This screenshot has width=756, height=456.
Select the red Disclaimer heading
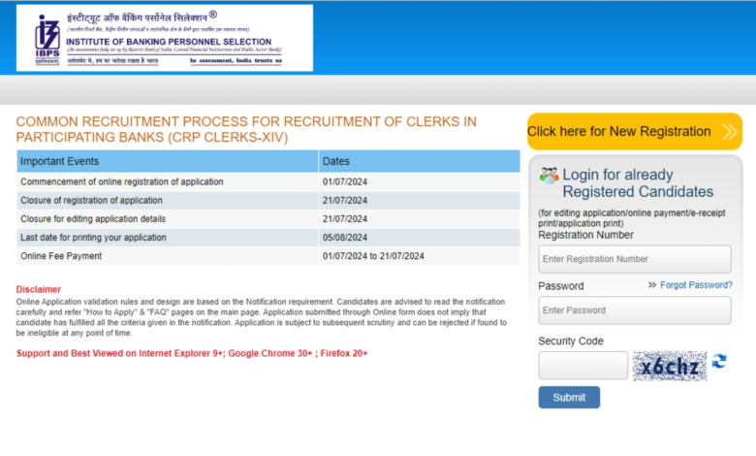(x=39, y=289)
